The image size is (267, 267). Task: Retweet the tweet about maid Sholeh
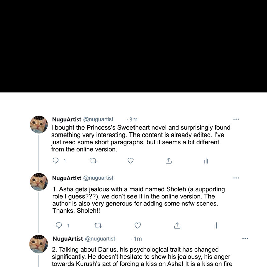pyautogui.click(x=98, y=226)
